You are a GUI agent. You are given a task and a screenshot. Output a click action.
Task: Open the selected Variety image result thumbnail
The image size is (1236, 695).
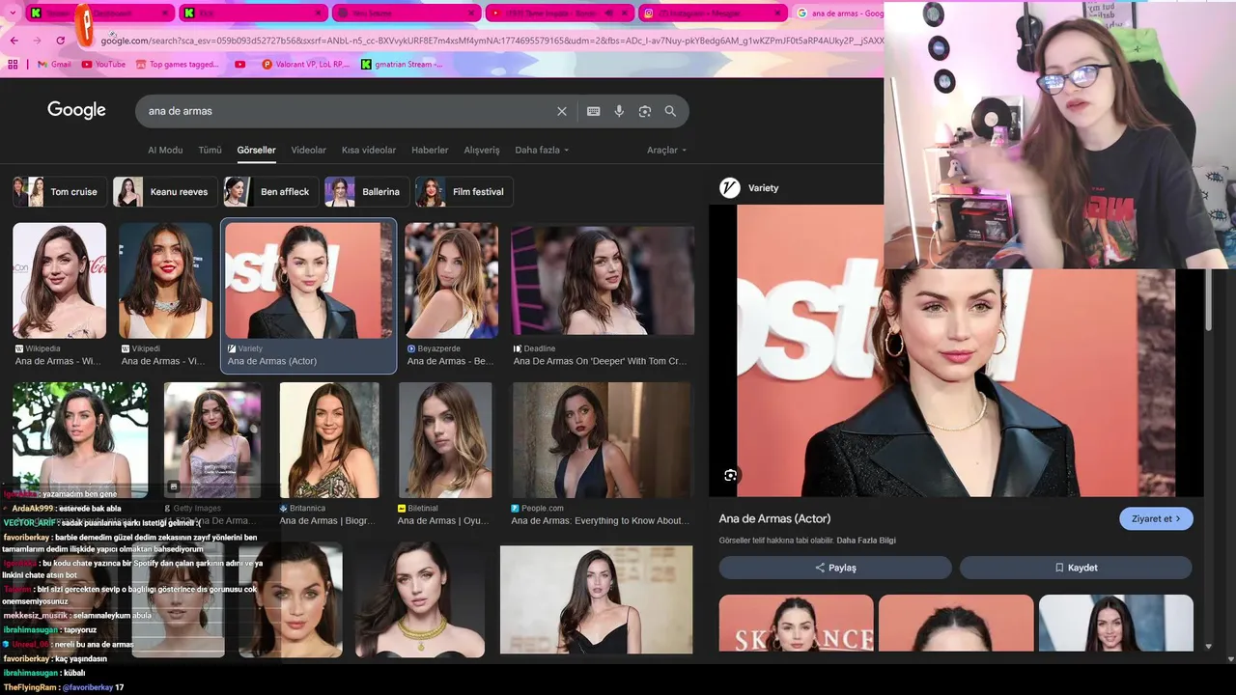tap(309, 281)
